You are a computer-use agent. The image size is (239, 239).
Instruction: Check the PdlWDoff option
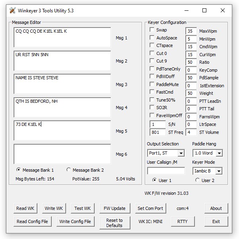(x=152, y=76)
